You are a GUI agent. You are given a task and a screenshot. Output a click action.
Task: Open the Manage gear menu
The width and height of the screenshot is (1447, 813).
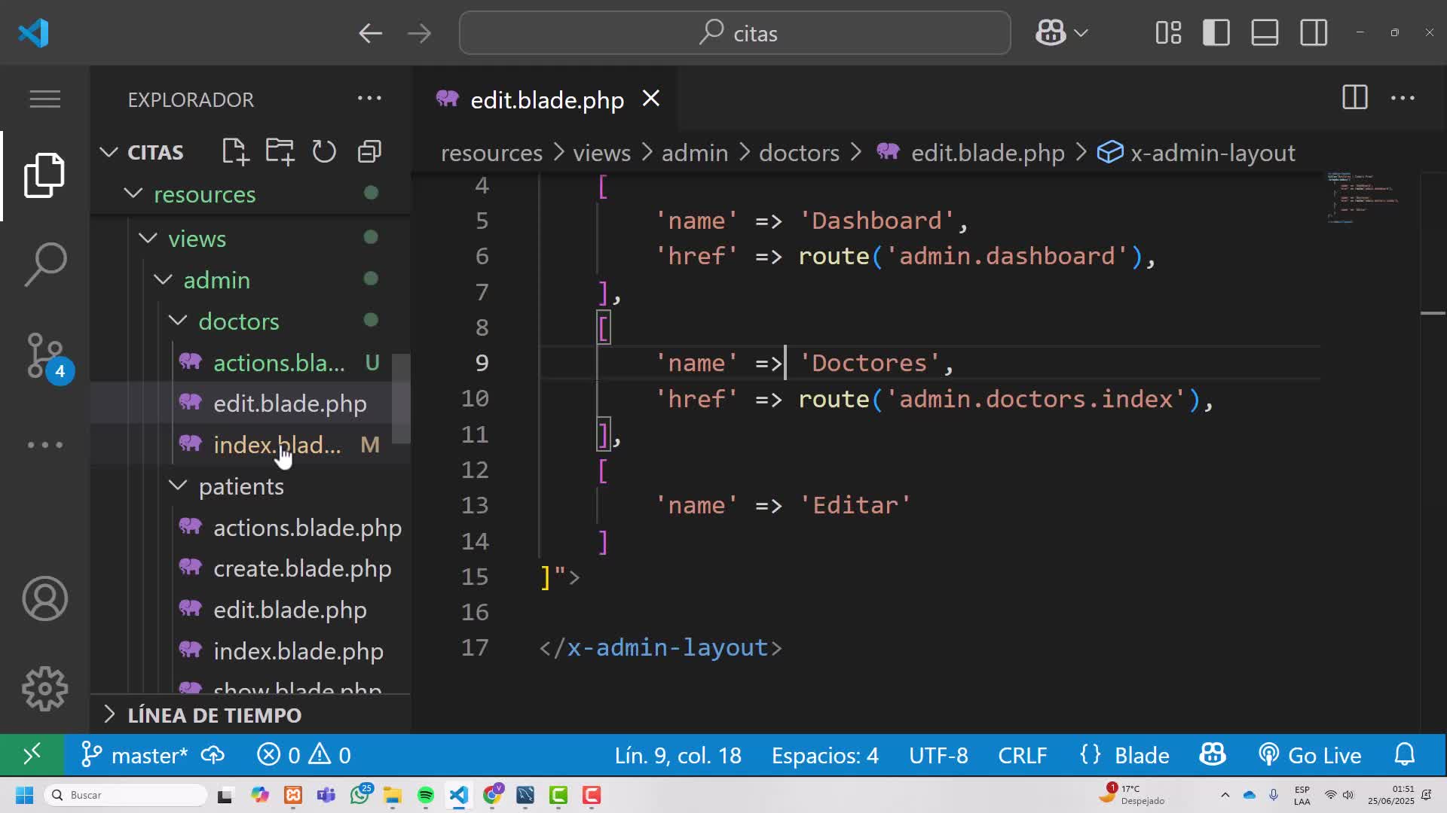pos(45,689)
